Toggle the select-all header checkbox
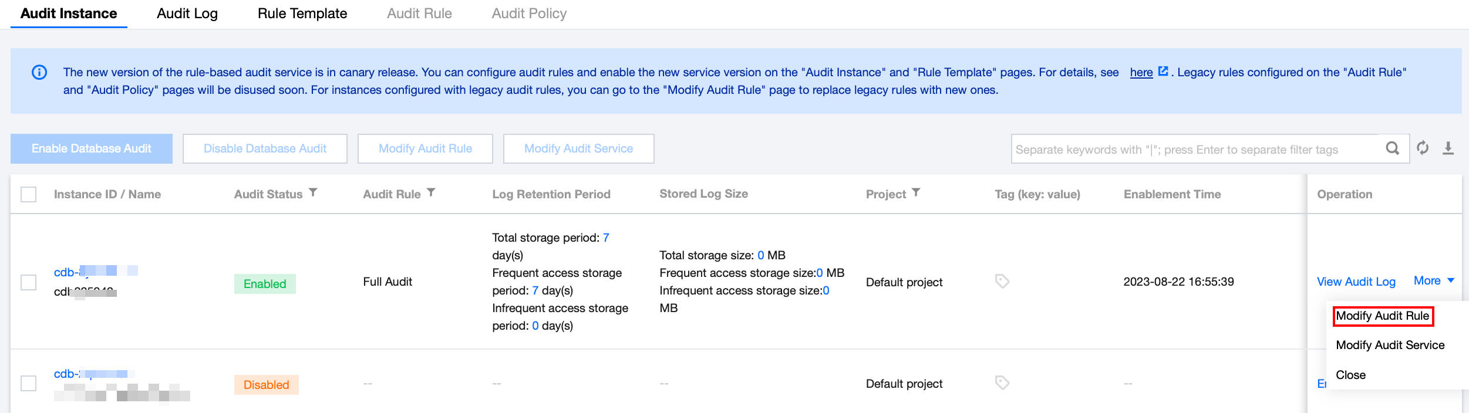 click(29, 194)
